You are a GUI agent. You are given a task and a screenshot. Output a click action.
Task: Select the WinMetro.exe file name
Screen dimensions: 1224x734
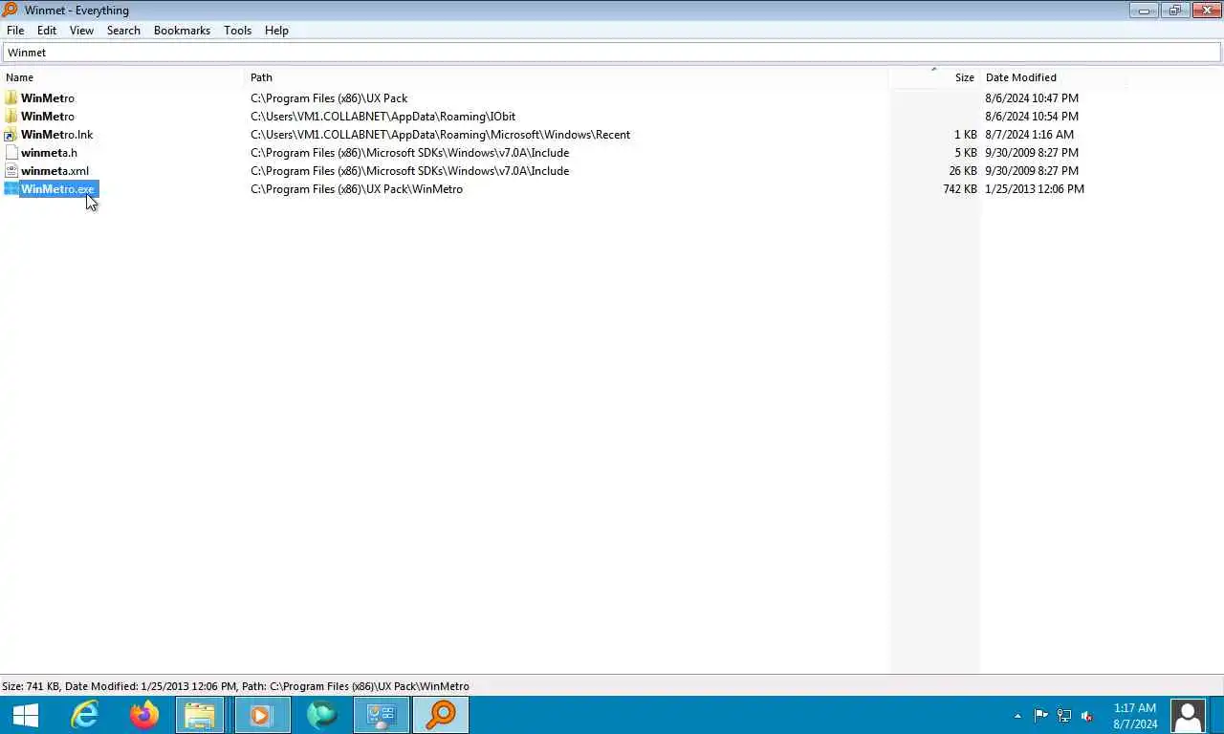pos(58,189)
